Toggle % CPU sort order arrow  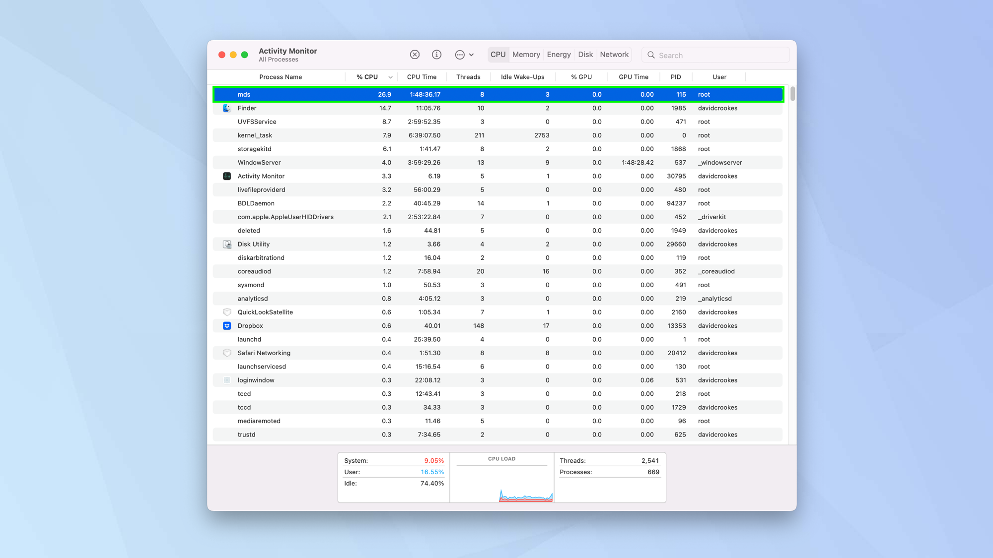(390, 77)
